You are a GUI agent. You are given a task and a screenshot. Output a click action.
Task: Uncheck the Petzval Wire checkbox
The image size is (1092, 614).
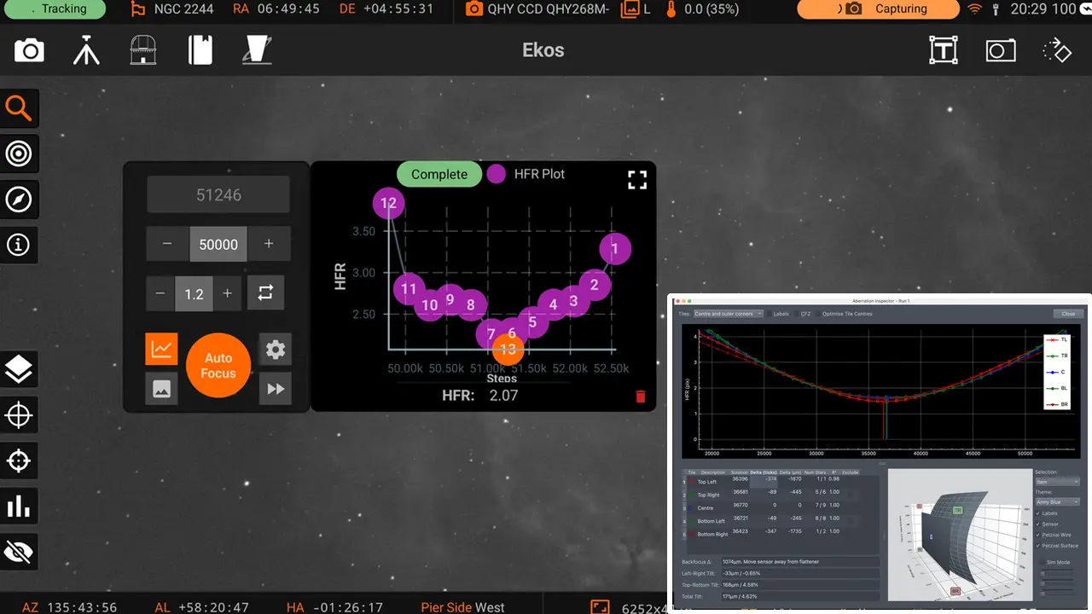(x=1038, y=535)
